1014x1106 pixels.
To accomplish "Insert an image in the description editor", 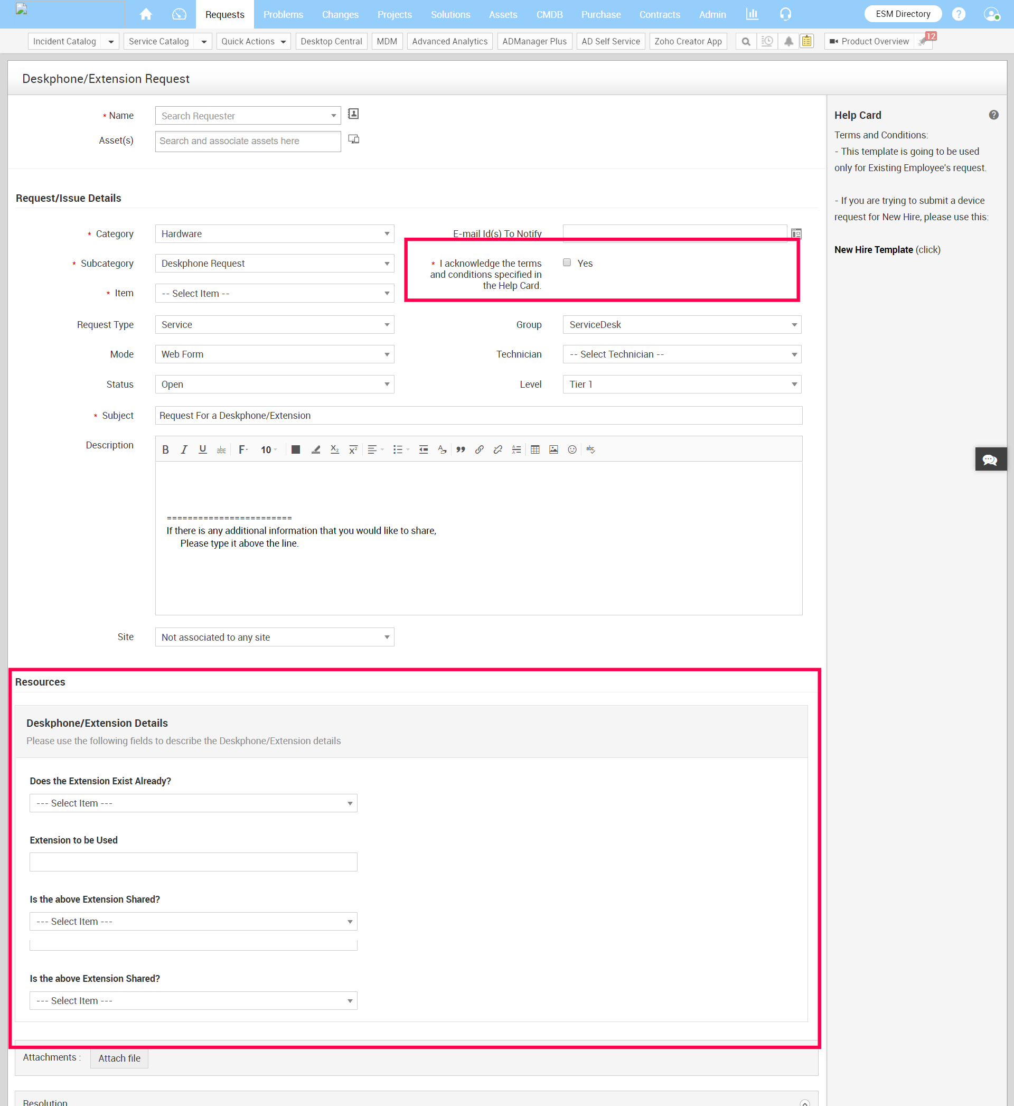I will click(553, 449).
